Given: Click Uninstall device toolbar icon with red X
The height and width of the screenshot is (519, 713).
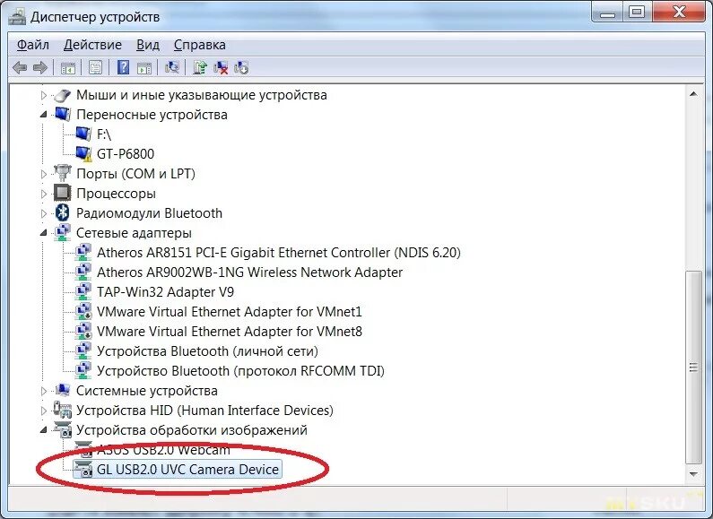Looking at the screenshot, I should (221, 68).
